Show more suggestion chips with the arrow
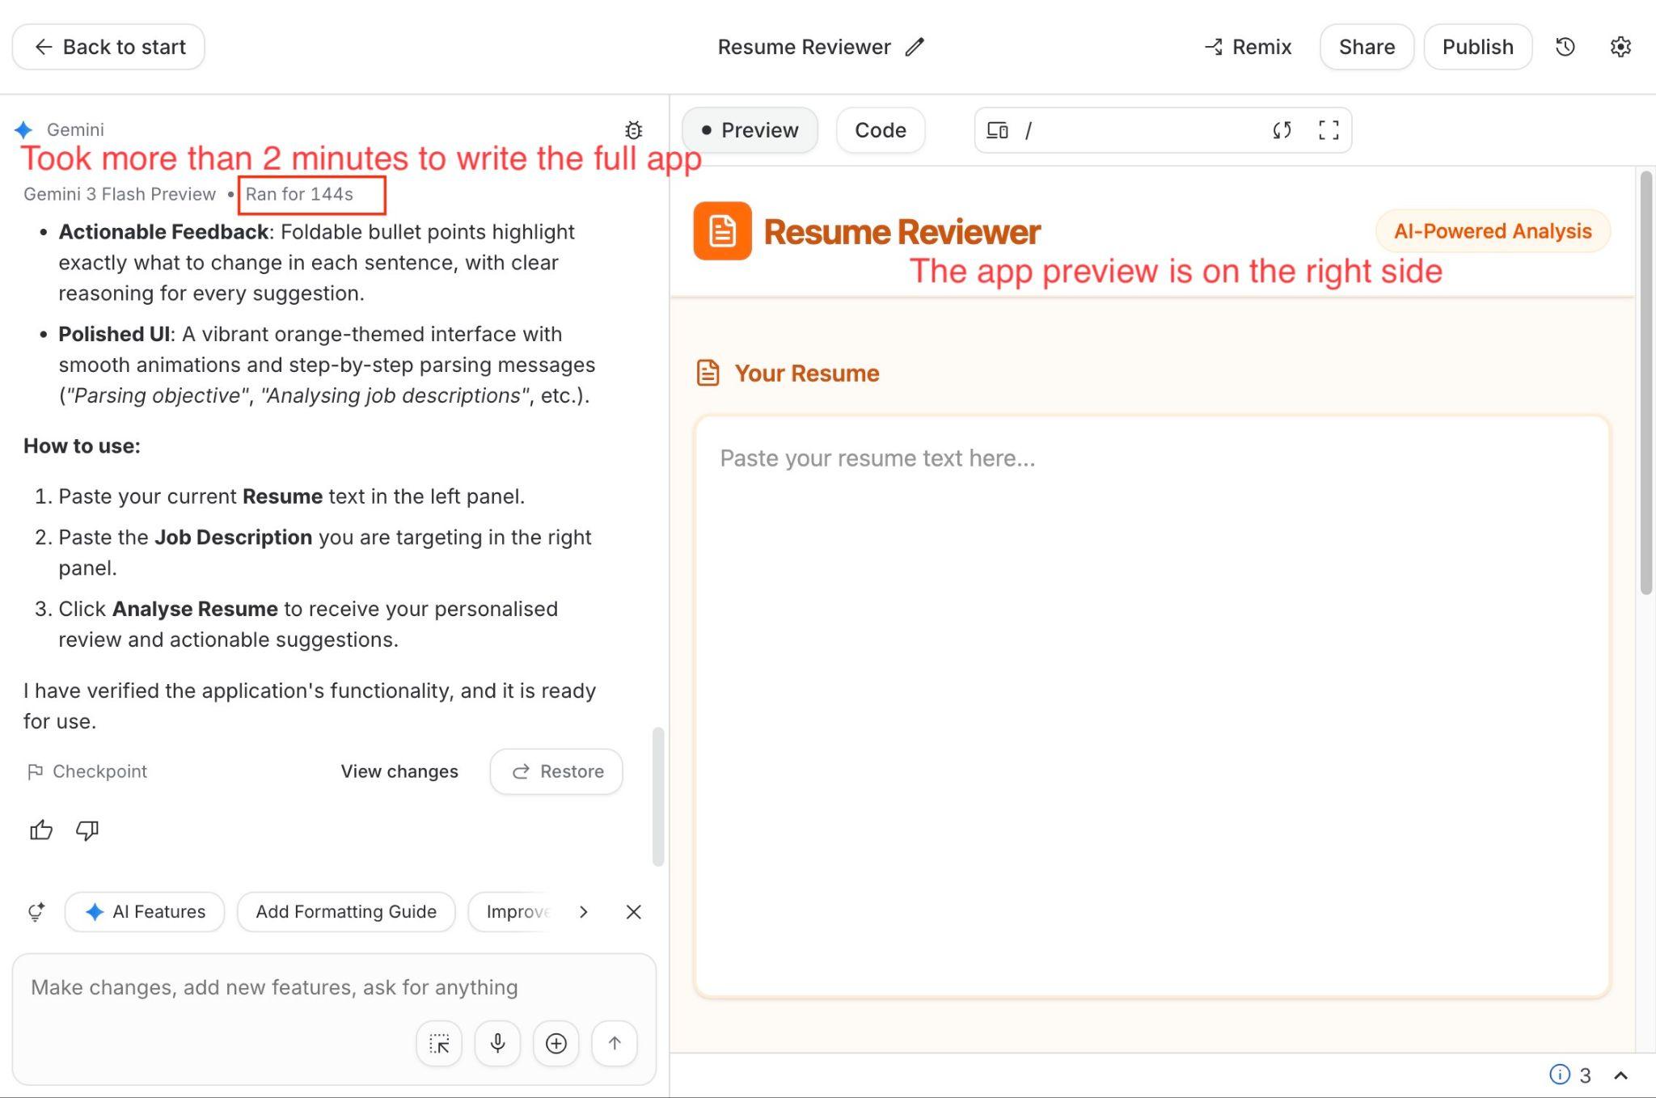This screenshot has width=1656, height=1098. pos(584,912)
